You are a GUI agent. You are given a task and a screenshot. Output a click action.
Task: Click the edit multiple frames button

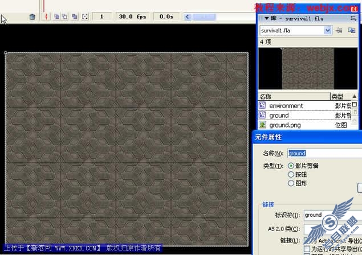click(75, 17)
